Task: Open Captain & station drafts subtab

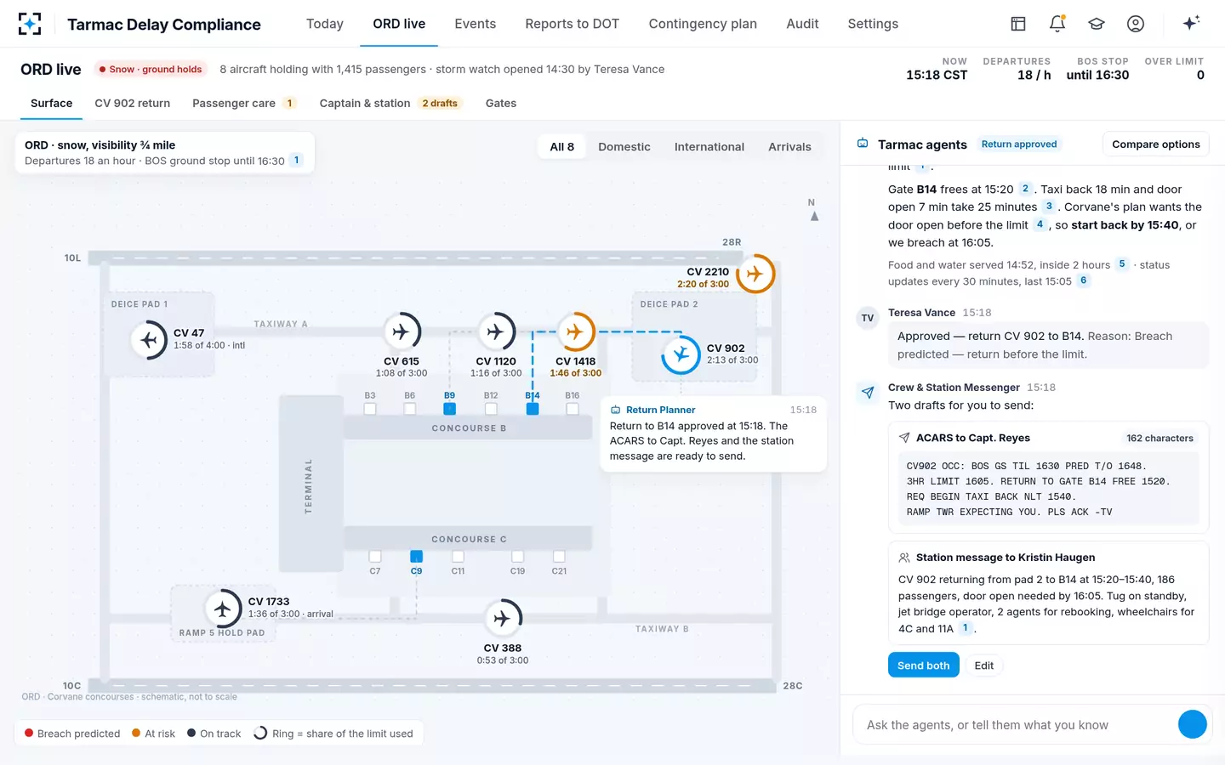Action: tap(390, 104)
